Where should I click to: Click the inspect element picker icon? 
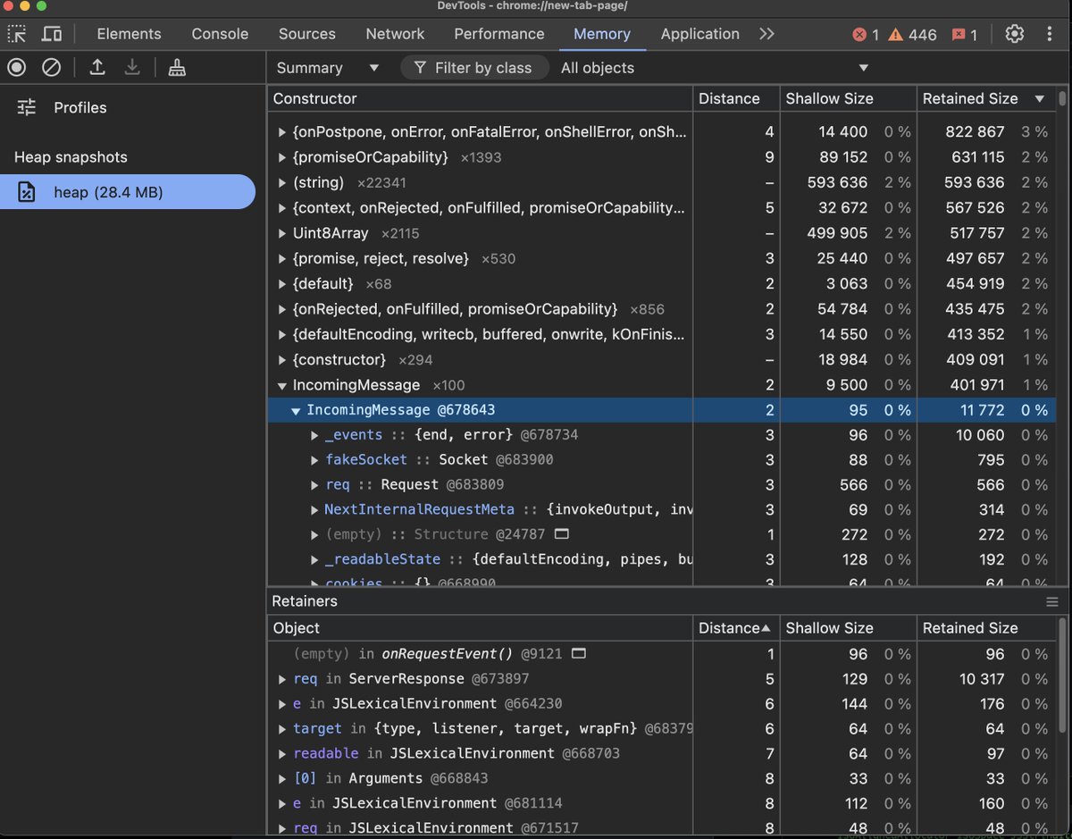pyautogui.click(x=17, y=34)
